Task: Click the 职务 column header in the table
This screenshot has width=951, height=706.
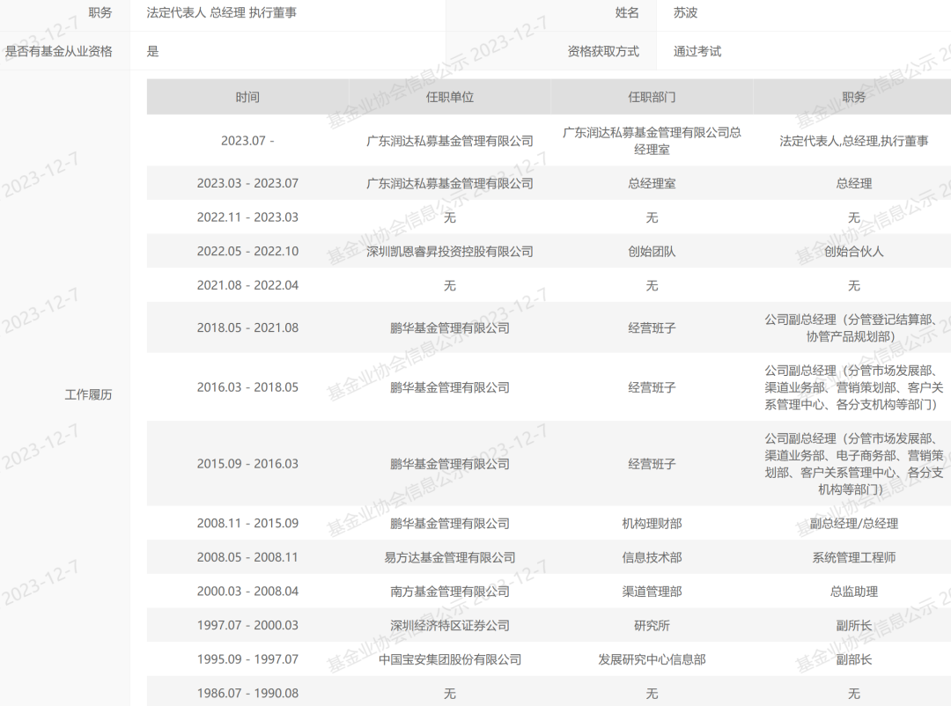Action: pos(854,97)
